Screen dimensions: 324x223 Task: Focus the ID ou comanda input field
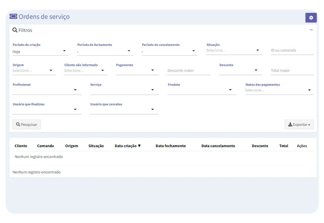tap(292, 51)
